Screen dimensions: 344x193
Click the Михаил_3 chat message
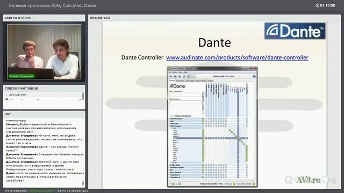41,128
